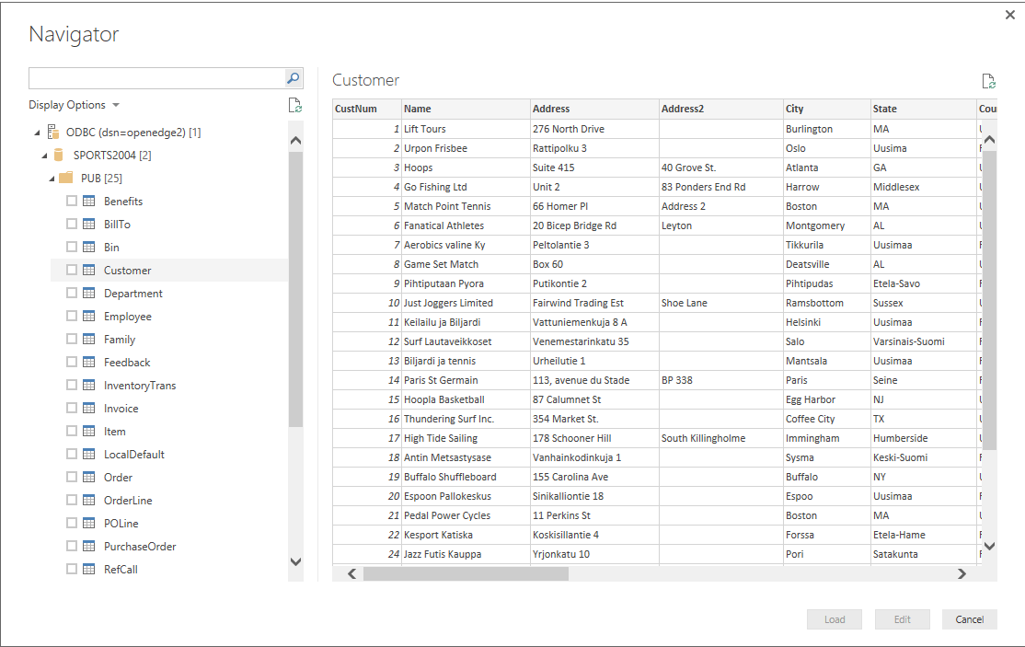Click the PUB folder icon
1025x647 pixels.
tap(66, 178)
